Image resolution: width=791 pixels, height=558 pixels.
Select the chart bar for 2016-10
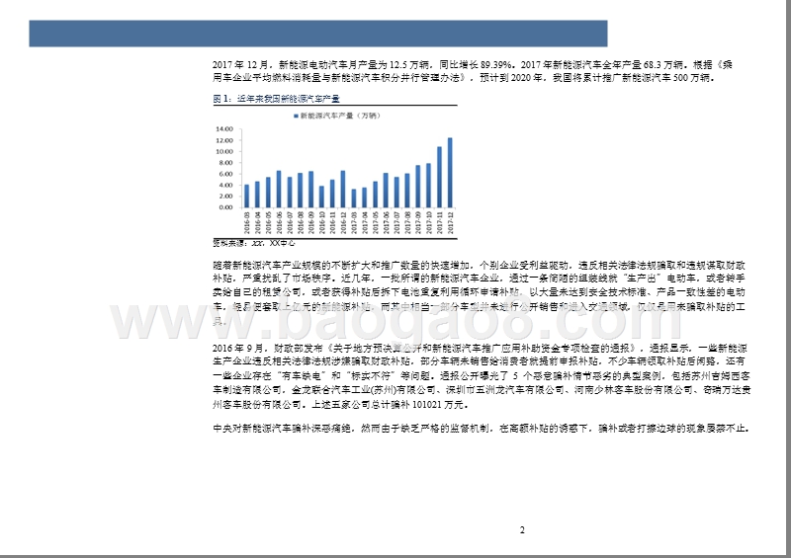pos(321,197)
